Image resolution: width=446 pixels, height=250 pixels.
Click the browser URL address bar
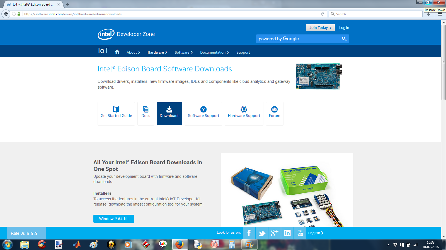(x=170, y=14)
